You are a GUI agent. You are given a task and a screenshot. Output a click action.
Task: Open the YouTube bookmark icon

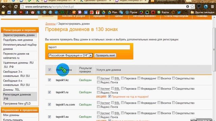coord(21,12)
